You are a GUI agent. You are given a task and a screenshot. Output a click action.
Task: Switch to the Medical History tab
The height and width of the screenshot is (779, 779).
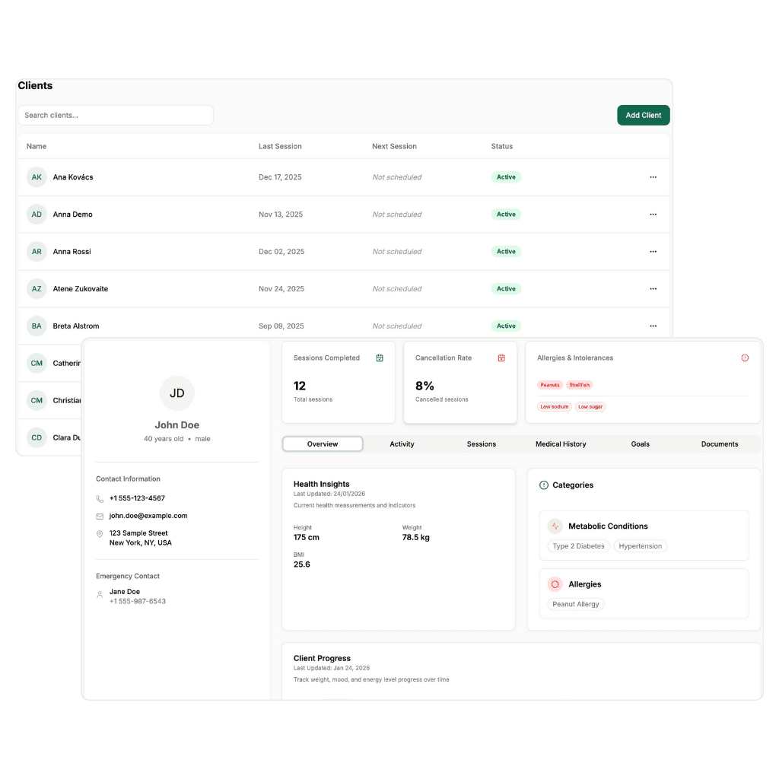561,444
